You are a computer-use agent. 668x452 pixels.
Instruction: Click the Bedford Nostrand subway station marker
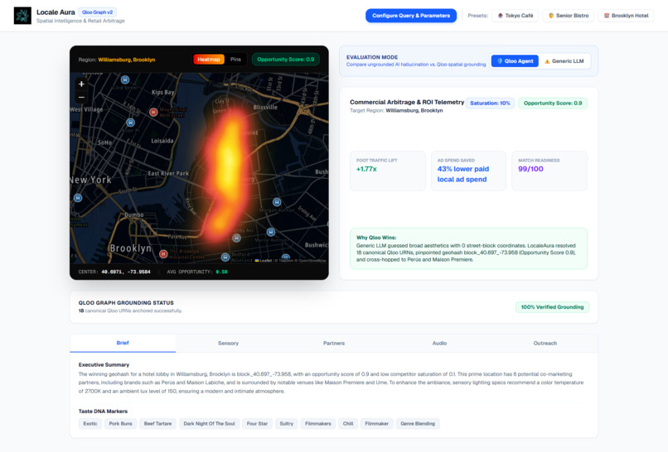tap(225, 257)
